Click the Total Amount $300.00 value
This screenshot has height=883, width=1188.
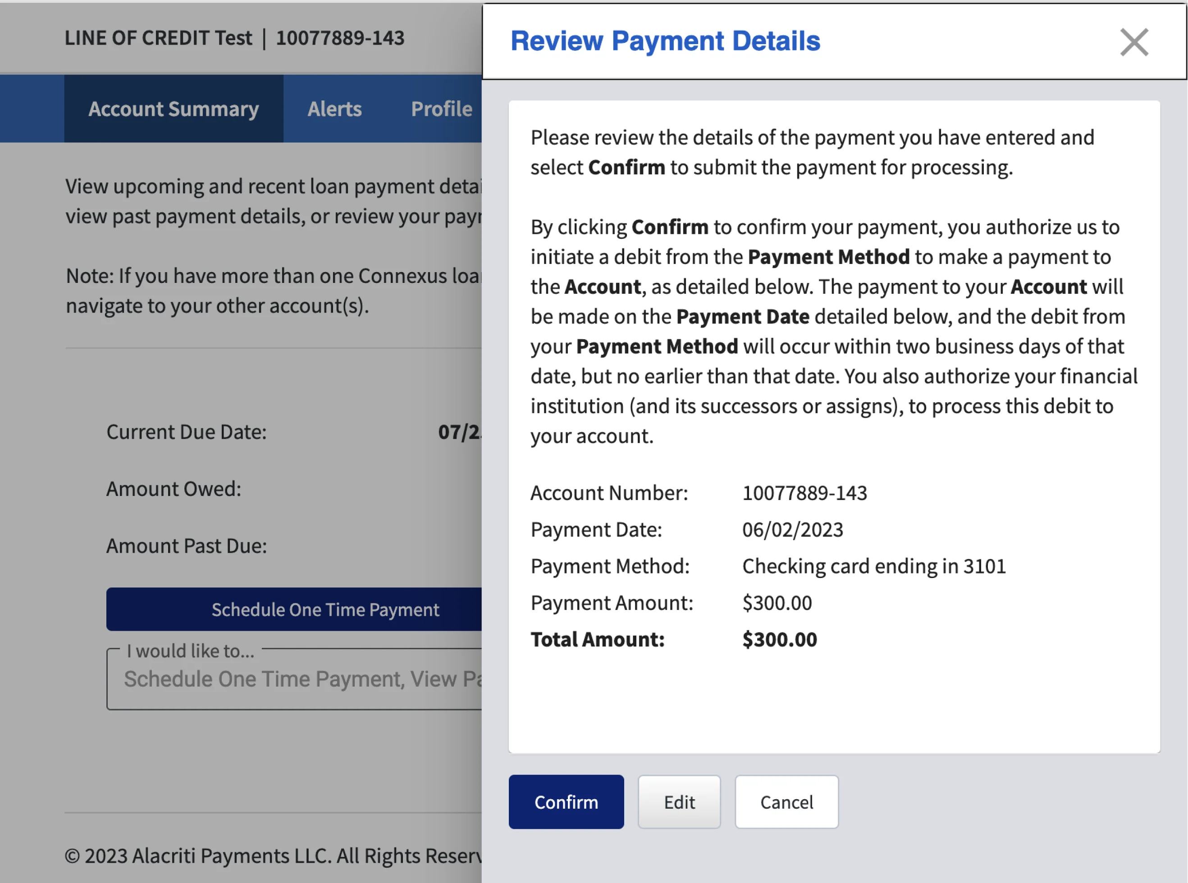(x=780, y=639)
